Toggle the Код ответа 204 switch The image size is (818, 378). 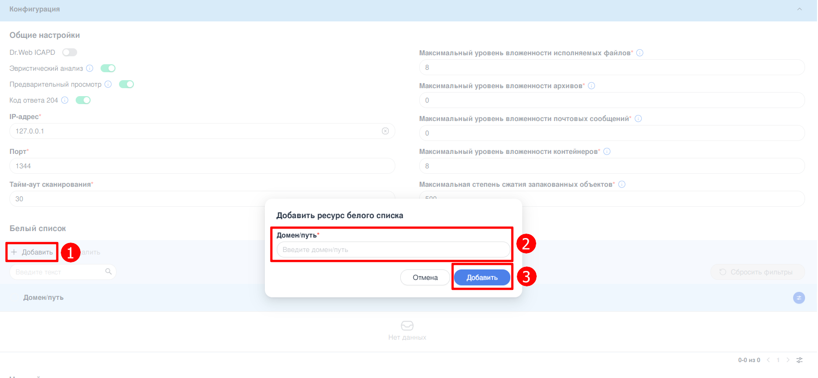pyautogui.click(x=83, y=100)
